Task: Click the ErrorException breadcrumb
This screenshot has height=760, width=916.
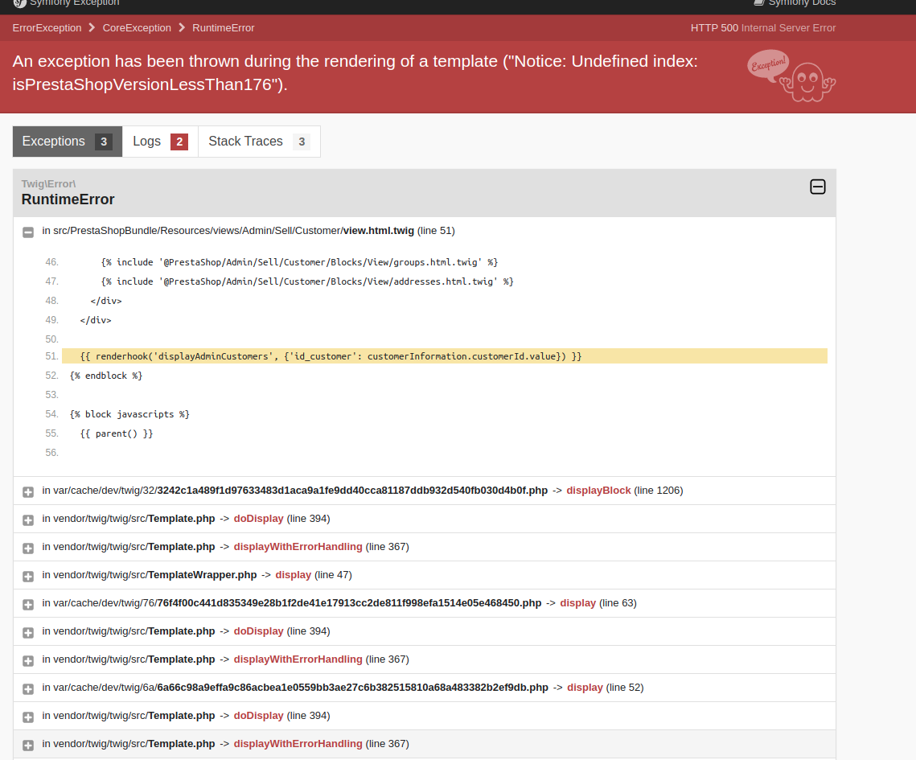Action: (47, 27)
